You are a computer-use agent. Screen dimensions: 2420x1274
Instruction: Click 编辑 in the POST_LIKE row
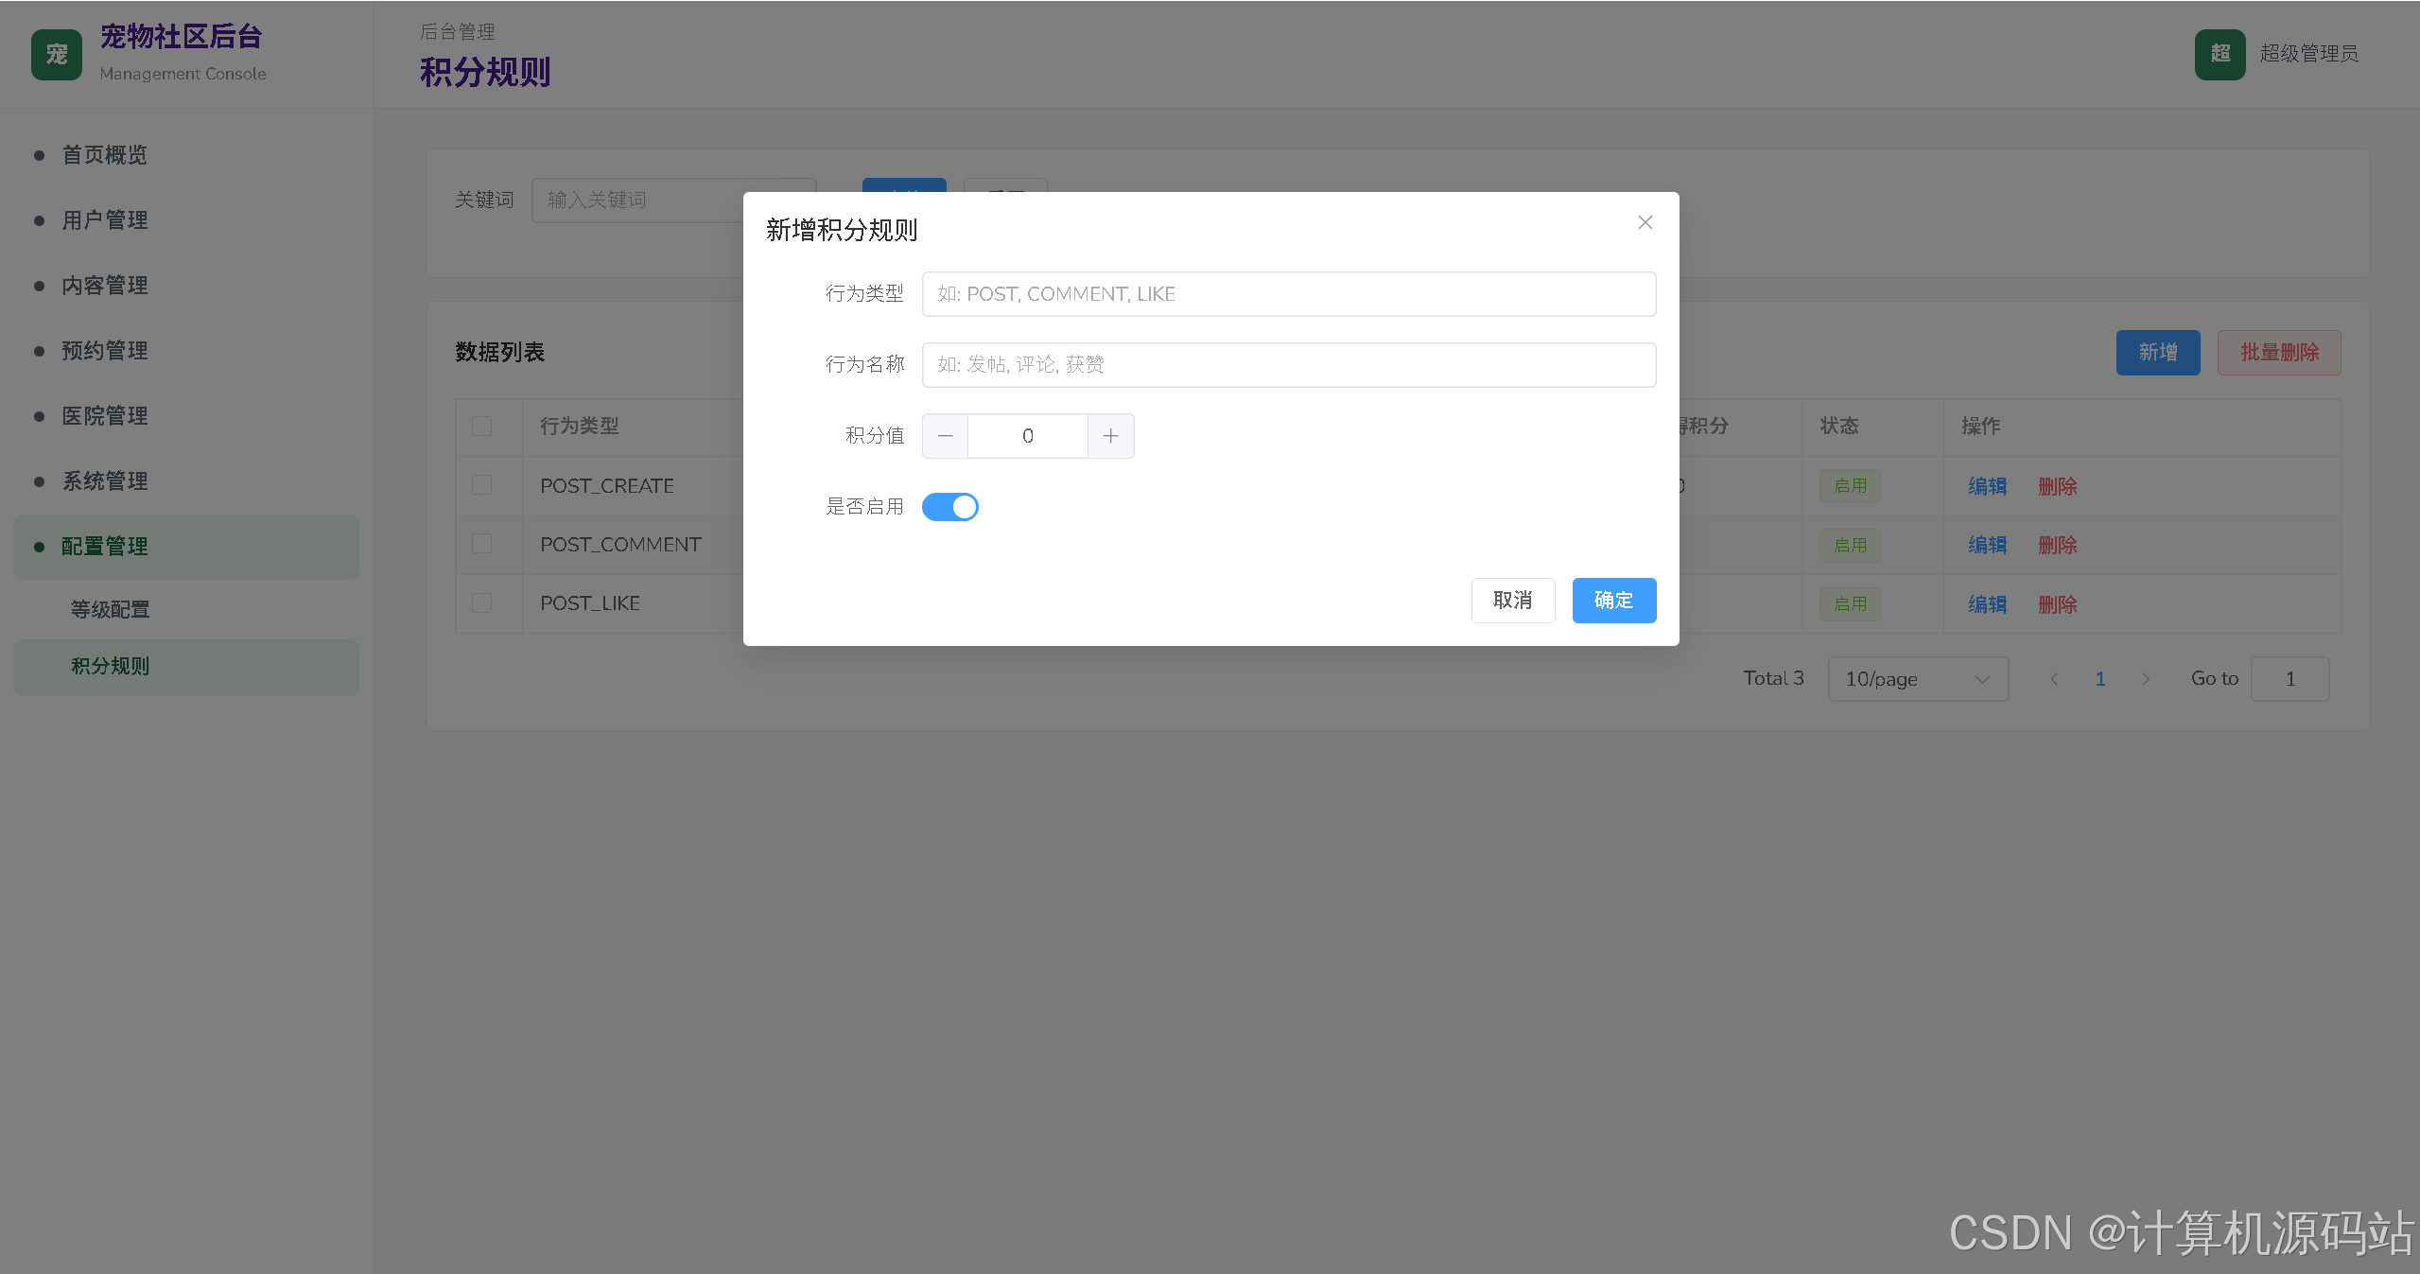pyautogui.click(x=1987, y=604)
